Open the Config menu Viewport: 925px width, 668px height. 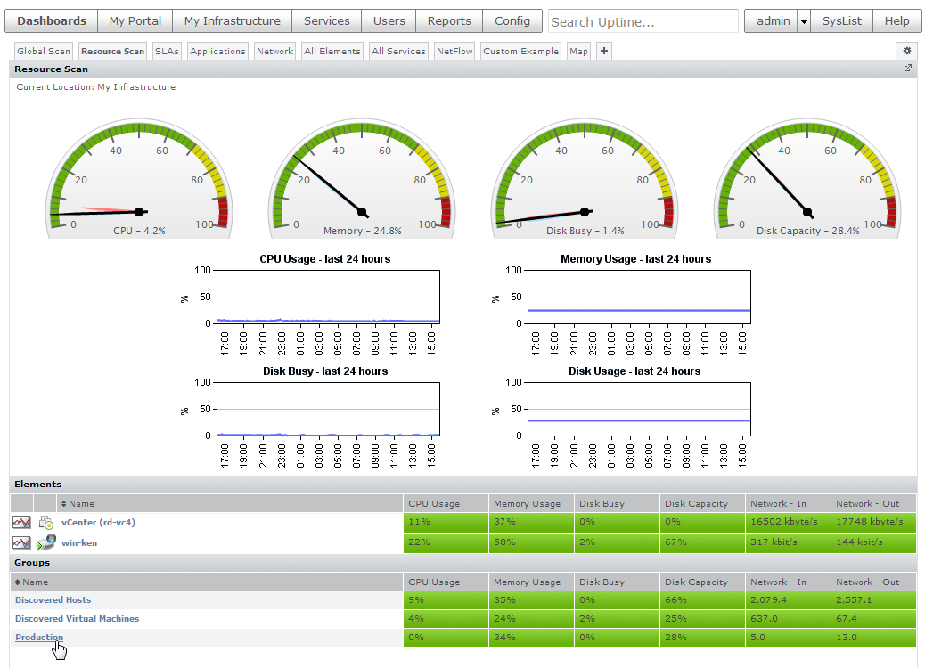pyautogui.click(x=512, y=21)
